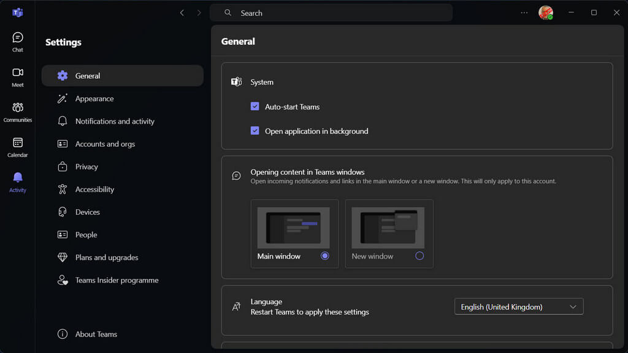
Task: Click the Opening content in Teams windows heading
Action: 308,172
